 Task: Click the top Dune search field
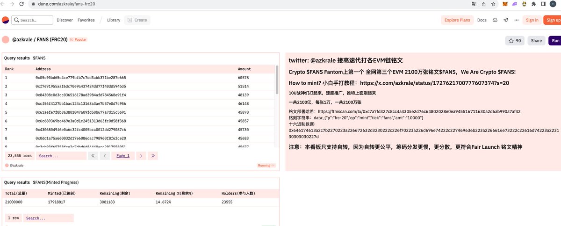point(32,20)
